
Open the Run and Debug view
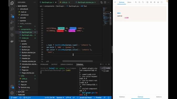pyautogui.click(x=12, y=22)
